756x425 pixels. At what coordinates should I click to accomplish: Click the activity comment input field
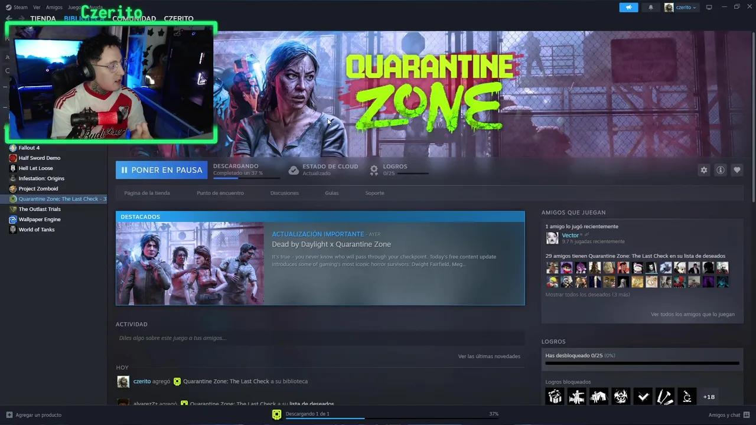(x=320, y=338)
